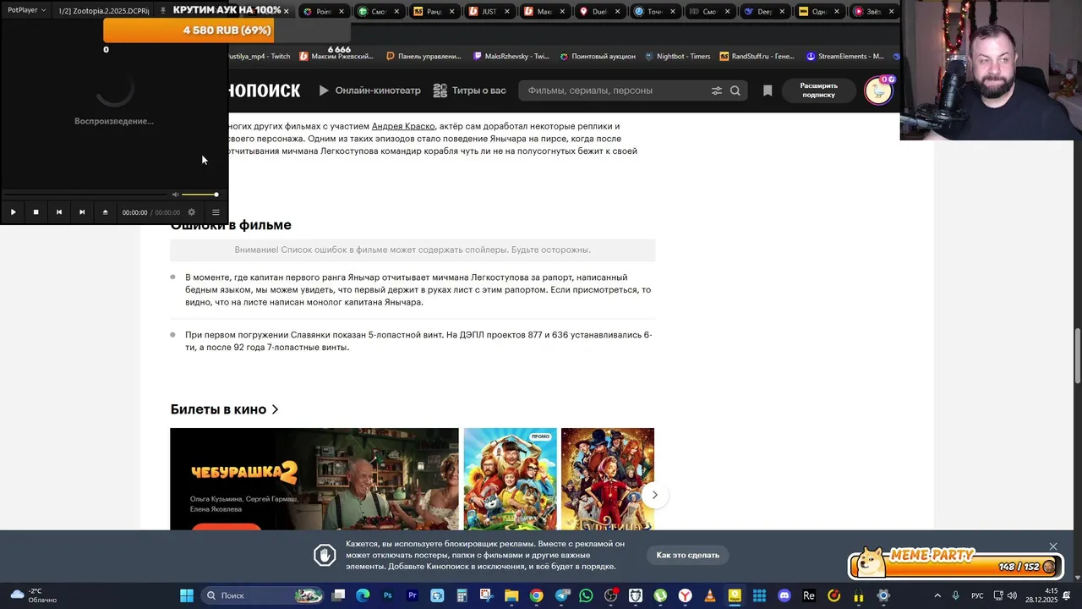Show hidden system tray icons
The width and height of the screenshot is (1082, 609).
(937, 595)
